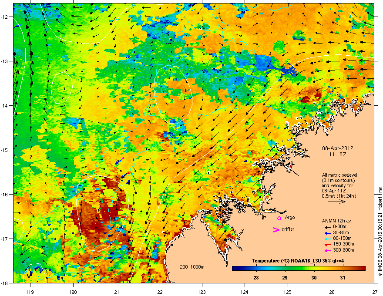This screenshot has height=296, width=383.
Task: Select the magenta 300-600m arrow symbol
Action: (327, 250)
